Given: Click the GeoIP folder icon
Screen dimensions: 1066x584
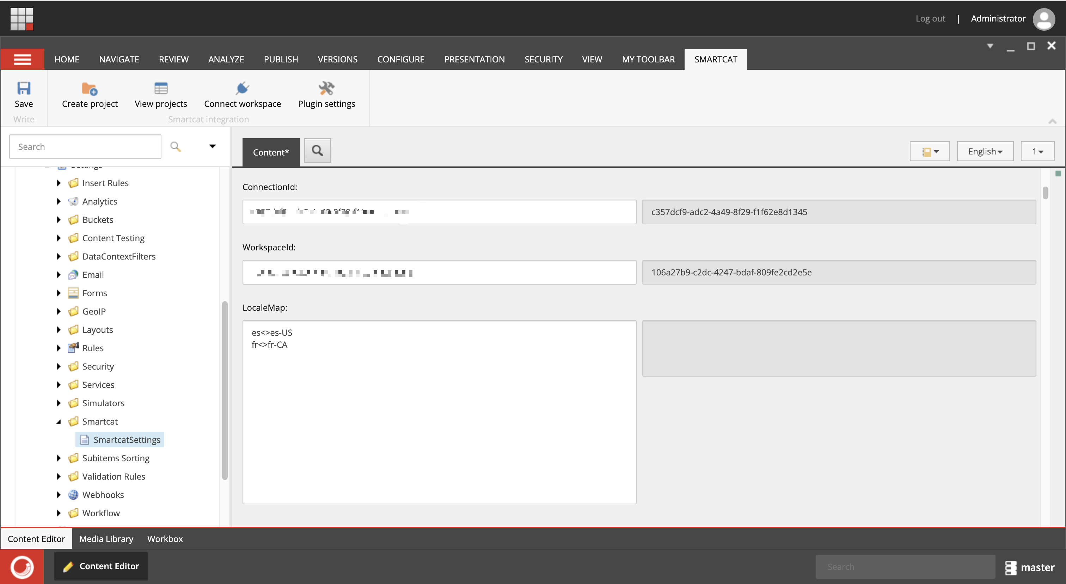Looking at the screenshot, I should (73, 311).
